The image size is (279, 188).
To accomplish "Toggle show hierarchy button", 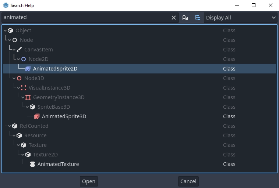I will pyautogui.click(x=197, y=18).
